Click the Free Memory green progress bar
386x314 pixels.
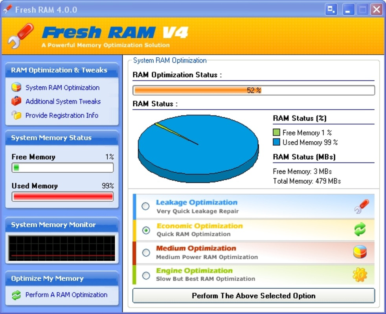coord(62,168)
